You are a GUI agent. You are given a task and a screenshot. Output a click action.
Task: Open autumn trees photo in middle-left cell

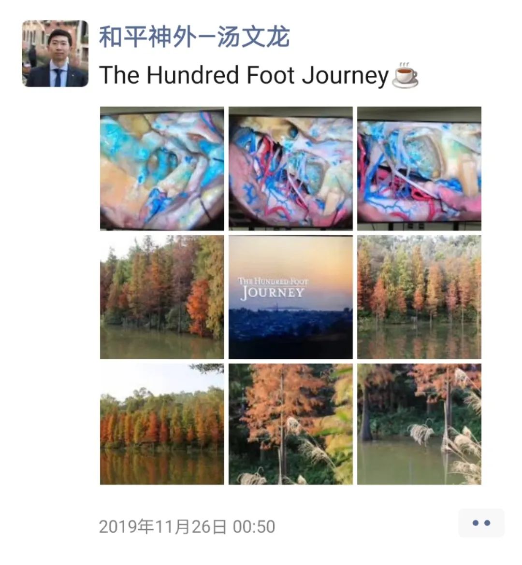[x=162, y=297]
